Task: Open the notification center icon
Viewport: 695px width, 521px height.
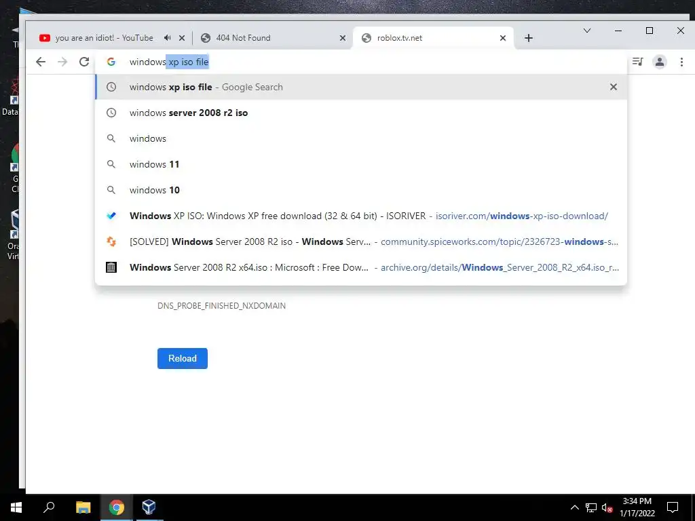Action: tap(673, 507)
